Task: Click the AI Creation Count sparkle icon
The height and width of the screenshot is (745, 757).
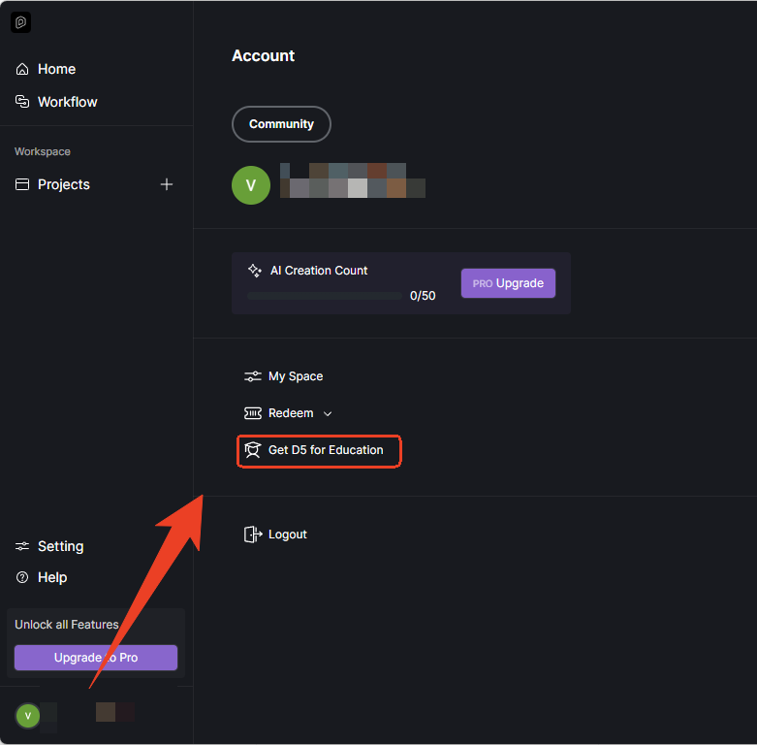Action: point(255,271)
